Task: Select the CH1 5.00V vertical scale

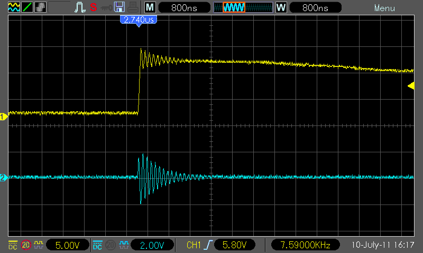Action: tap(68, 245)
